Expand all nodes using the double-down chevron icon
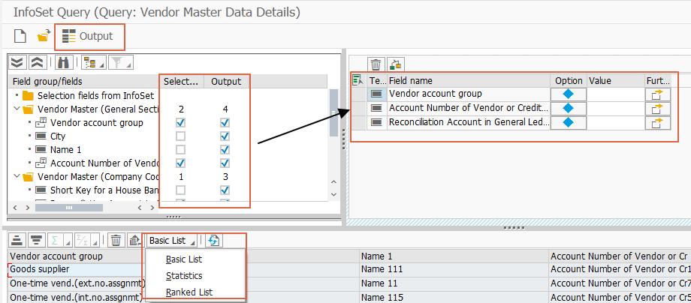 click(x=17, y=63)
